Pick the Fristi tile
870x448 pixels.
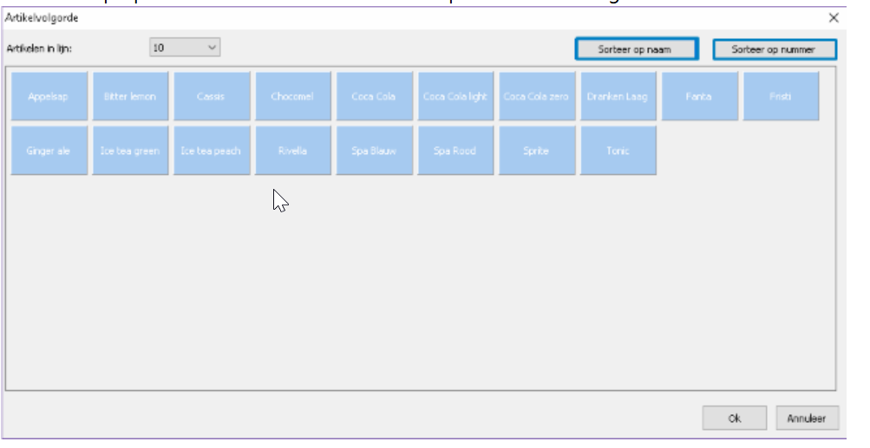tap(781, 96)
